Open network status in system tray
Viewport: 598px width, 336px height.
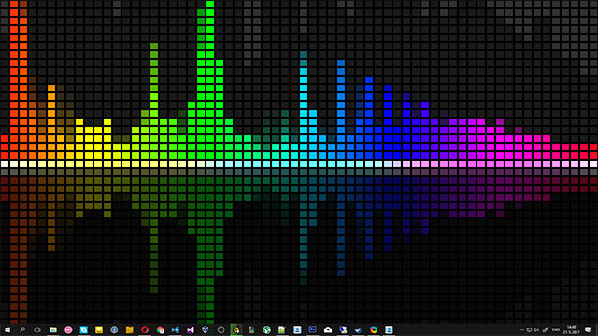pyautogui.click(x=529, y=329)
